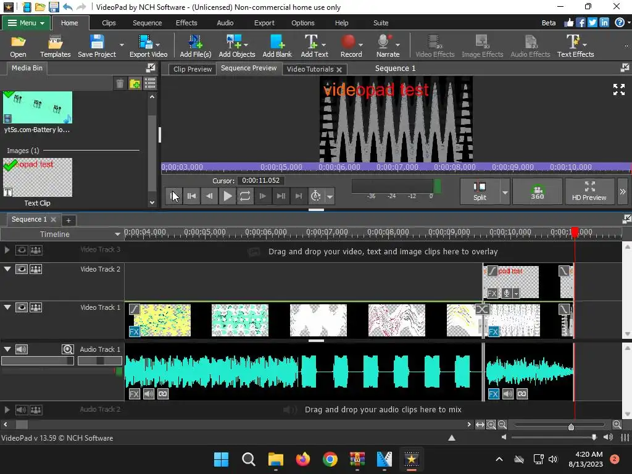Open the Sequence ribbon tab

147,23
